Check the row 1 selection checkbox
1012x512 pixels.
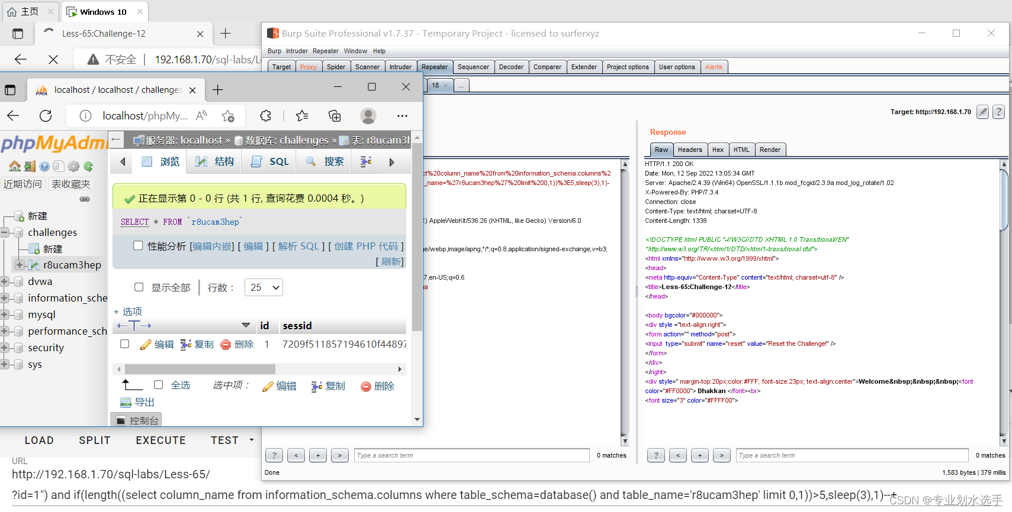click(124, 344)
